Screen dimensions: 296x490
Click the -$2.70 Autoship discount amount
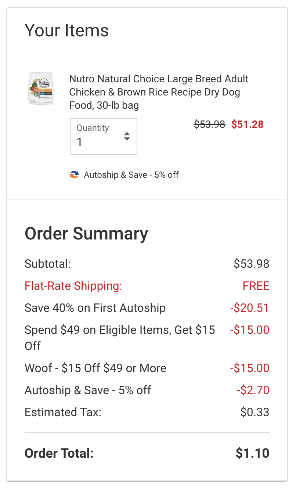pyautogui.click(x=253, y=390)
